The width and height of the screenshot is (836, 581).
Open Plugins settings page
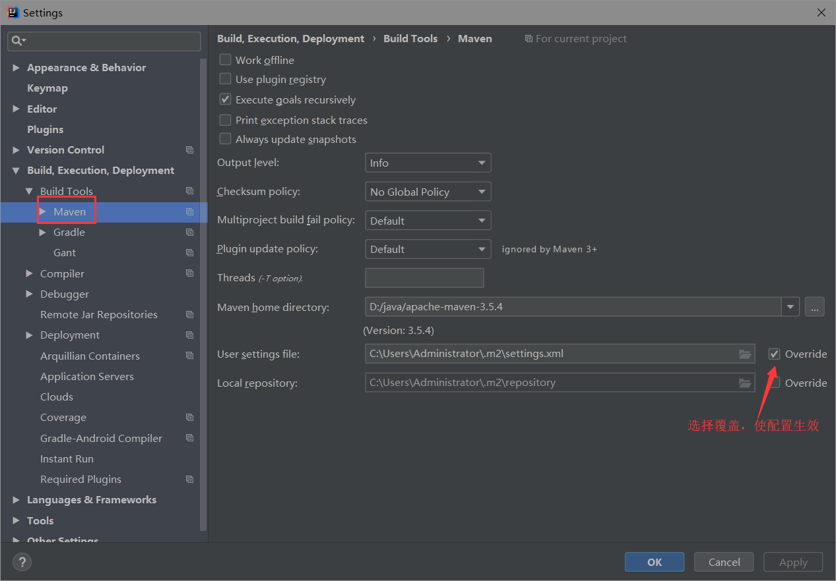pos(46,130)
